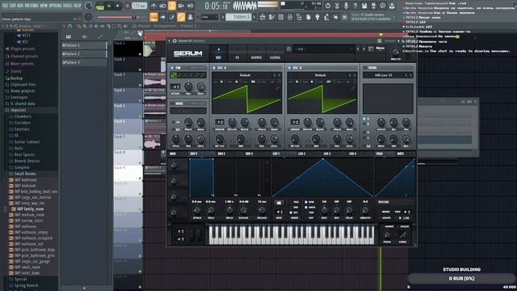The height and width of the screenshot is (291, 517).
Task: Open the Serum preset name field
Action: tap(323, 48)
